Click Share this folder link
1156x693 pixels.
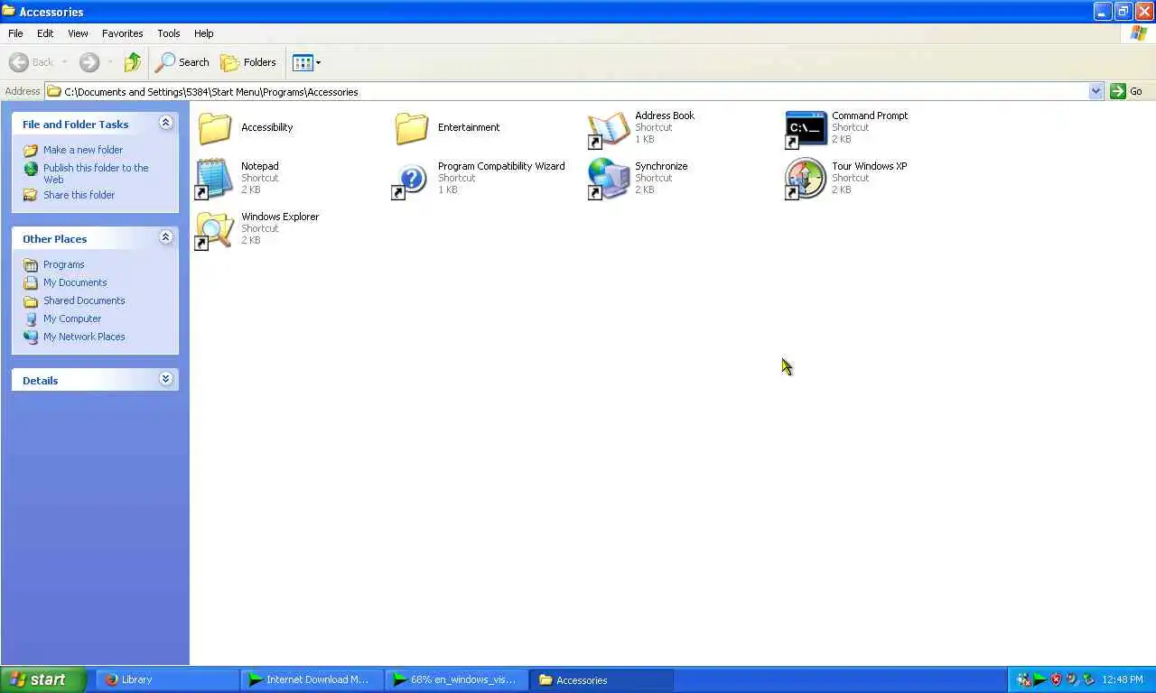click(x=79, y=195)
